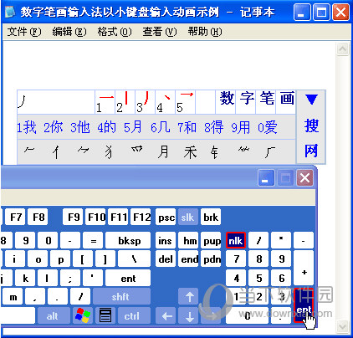Choose candidate 7和
353x338 pixels.
click(x=187, y=127)
